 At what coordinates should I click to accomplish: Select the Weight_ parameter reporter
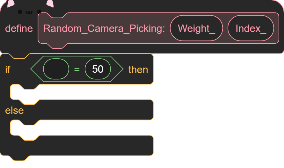196,28
